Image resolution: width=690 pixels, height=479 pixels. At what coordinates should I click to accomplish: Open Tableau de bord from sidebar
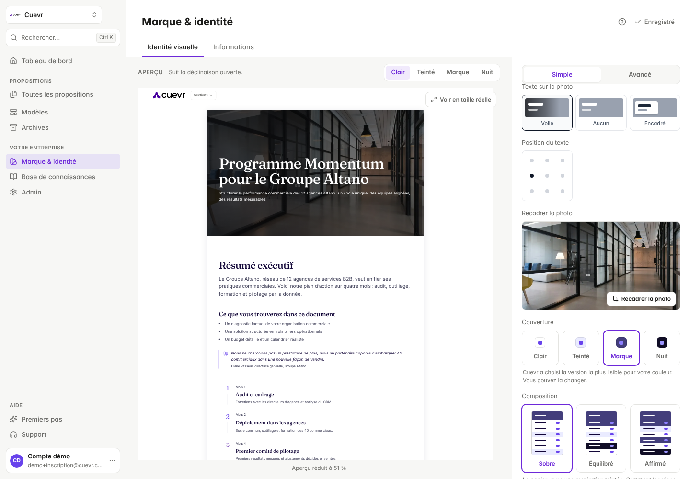63,61
